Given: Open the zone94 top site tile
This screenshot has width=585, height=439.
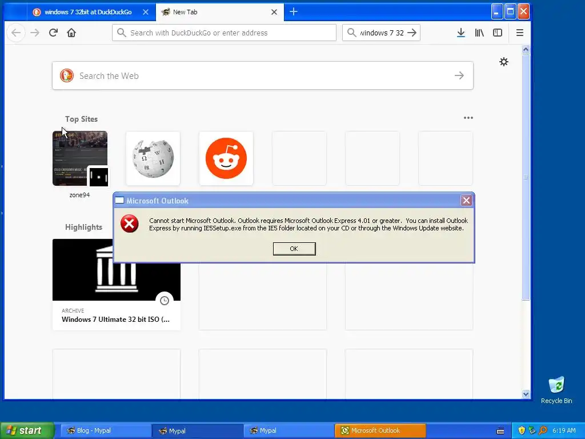Looking at the screenshot, I should pyautogui.click(x=80, y=158).
